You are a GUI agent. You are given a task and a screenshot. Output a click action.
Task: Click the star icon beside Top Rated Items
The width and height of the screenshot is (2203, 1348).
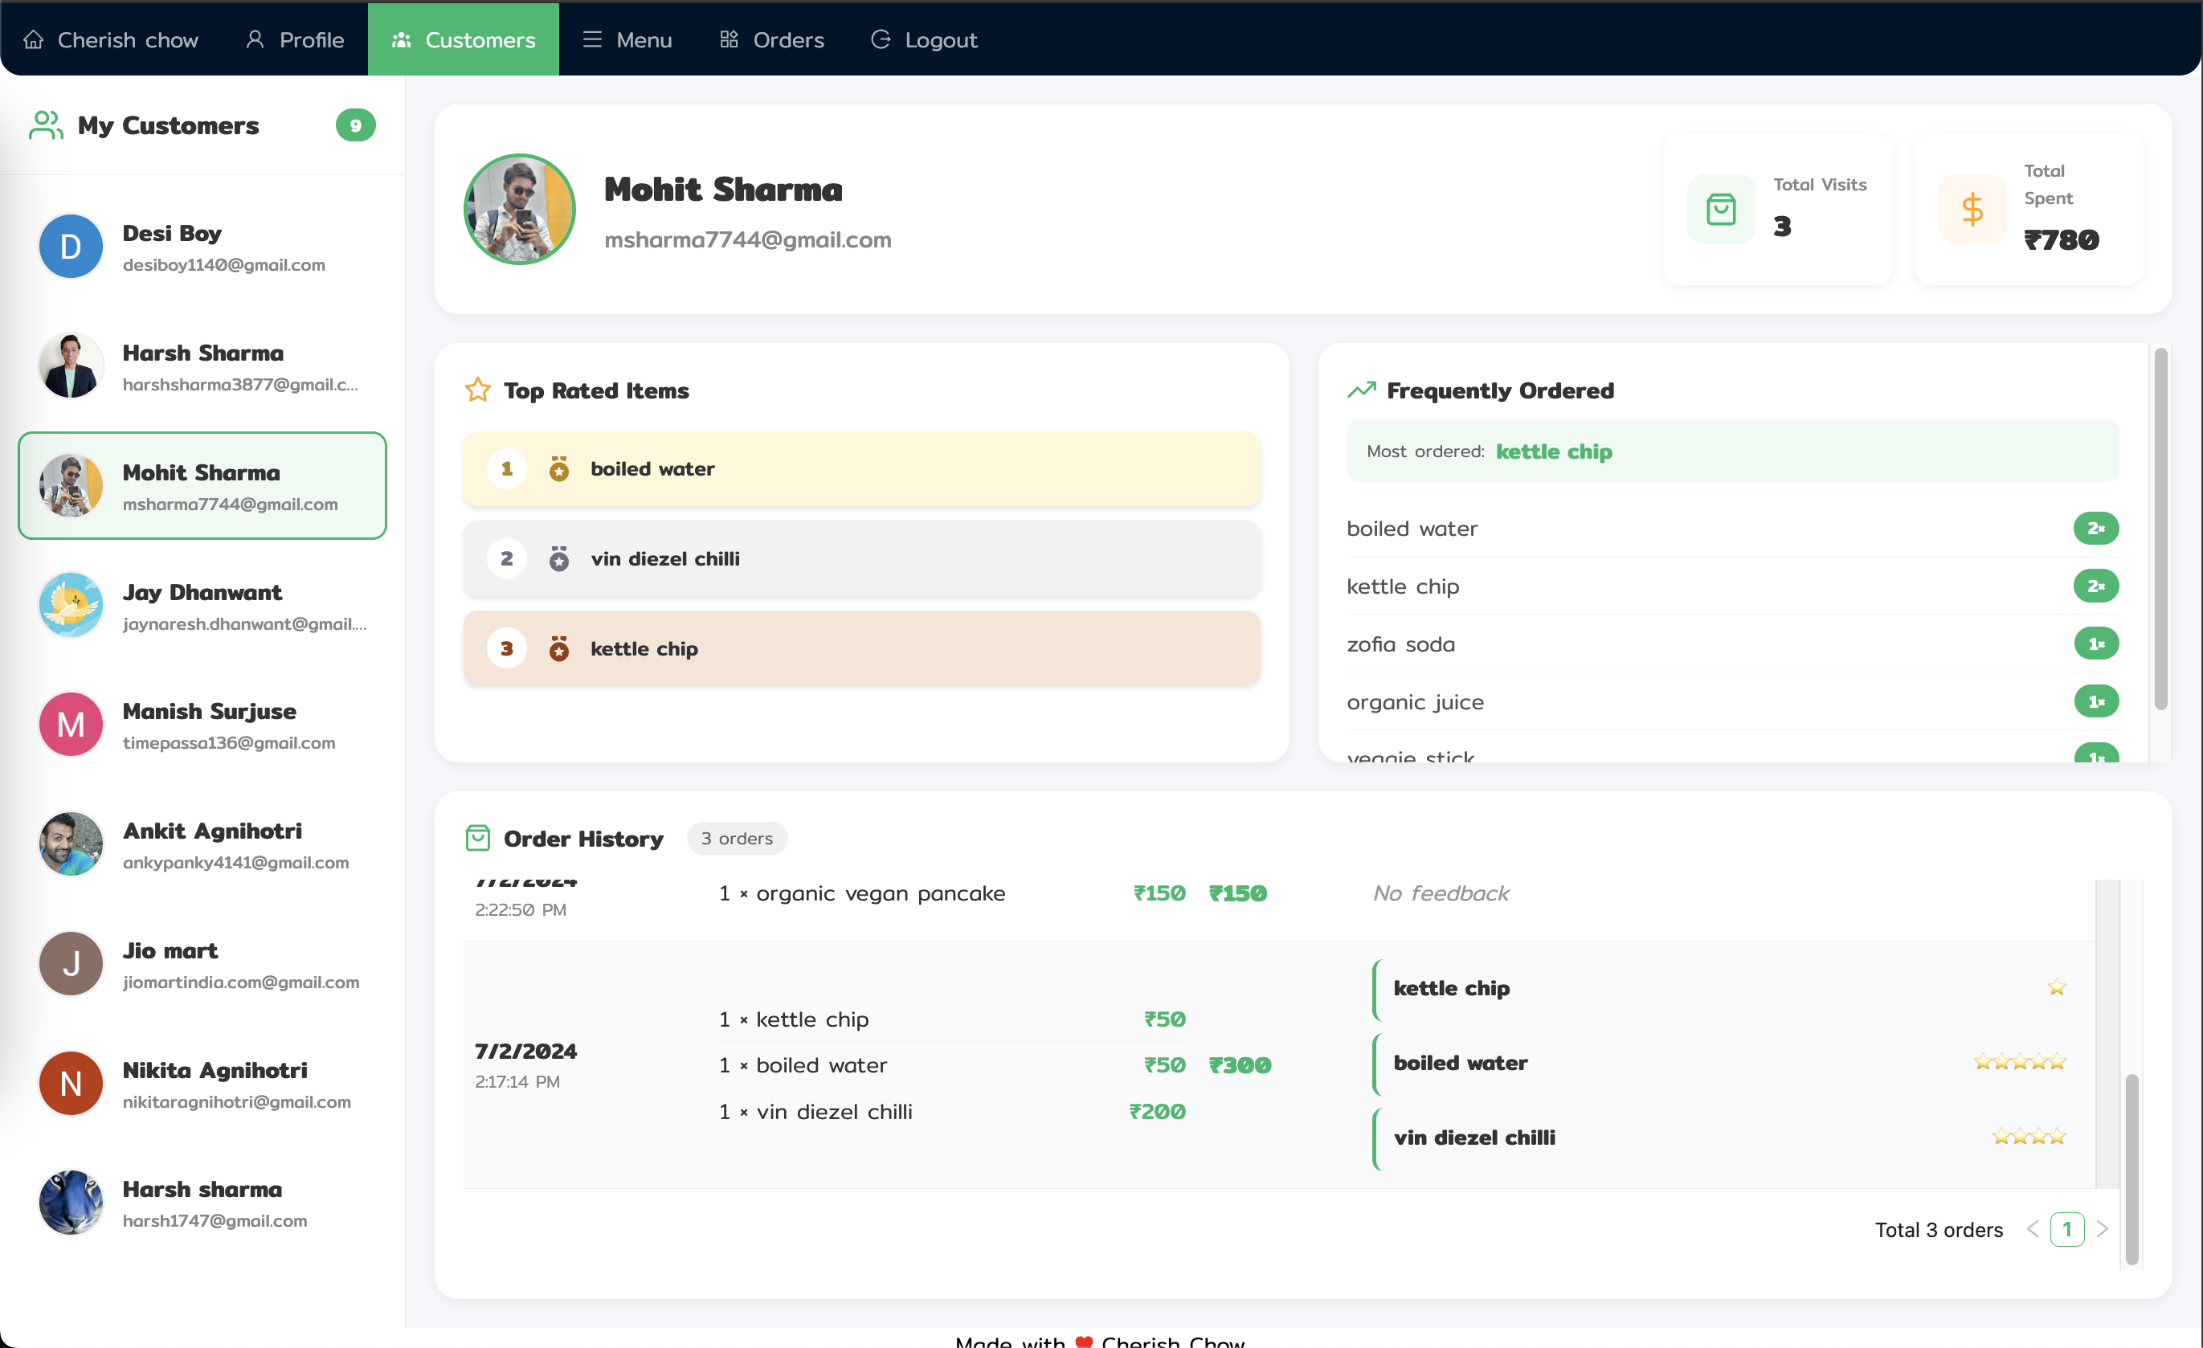(x=477, y=390)
